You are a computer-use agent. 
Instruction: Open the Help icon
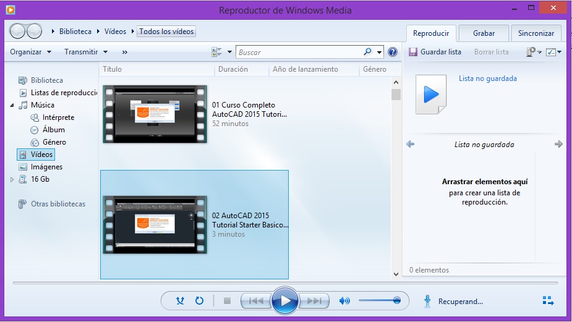(x=392, y=52)
